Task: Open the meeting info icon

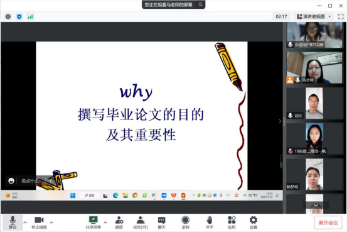Action: (x=8, y=16)
